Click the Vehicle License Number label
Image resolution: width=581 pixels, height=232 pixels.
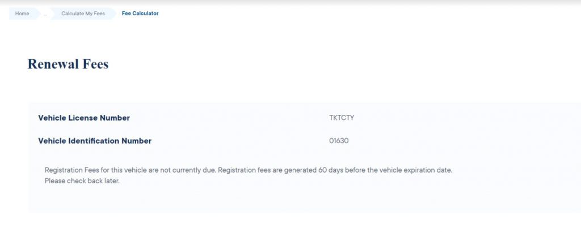pyautogui.click(x=84, y=118)
